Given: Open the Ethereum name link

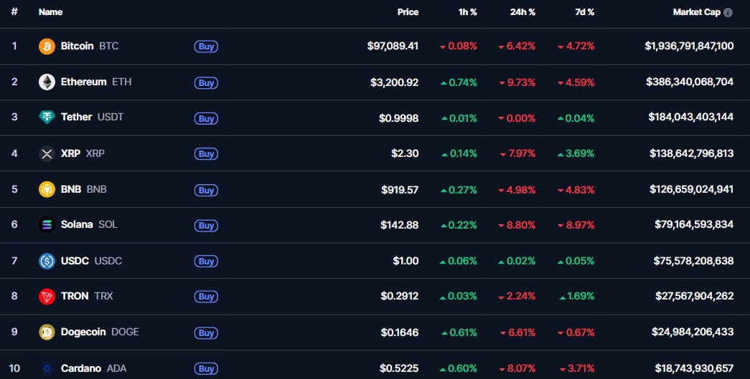Looking at the screenshot, I should [83, 82].
